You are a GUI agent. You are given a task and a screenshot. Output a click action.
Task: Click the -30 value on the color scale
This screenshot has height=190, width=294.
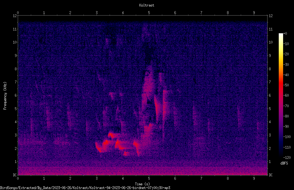tap(286, 65)
